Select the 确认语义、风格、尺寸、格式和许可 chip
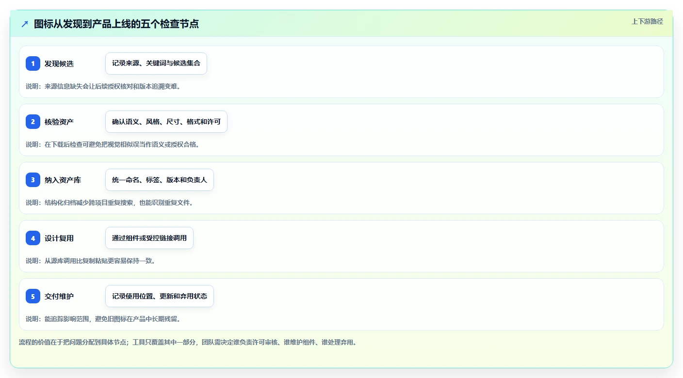This screenshot has width=683, height=378. coord(166,122)
